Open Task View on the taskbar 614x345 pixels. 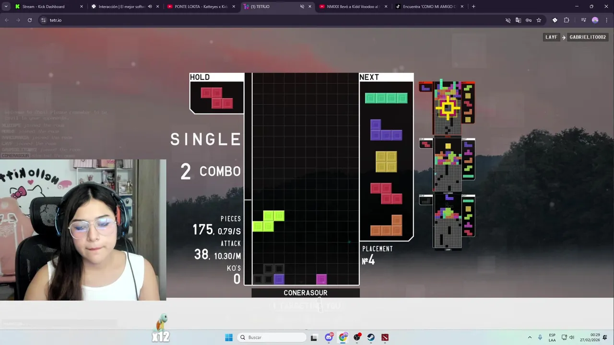pyautogui.click(x=314, y=337)
